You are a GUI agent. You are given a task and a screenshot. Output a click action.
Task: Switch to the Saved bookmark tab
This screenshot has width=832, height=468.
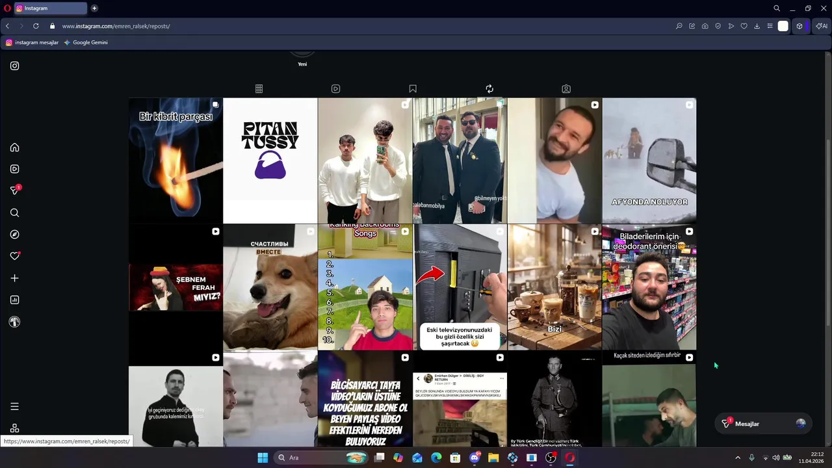click(413, 88)
